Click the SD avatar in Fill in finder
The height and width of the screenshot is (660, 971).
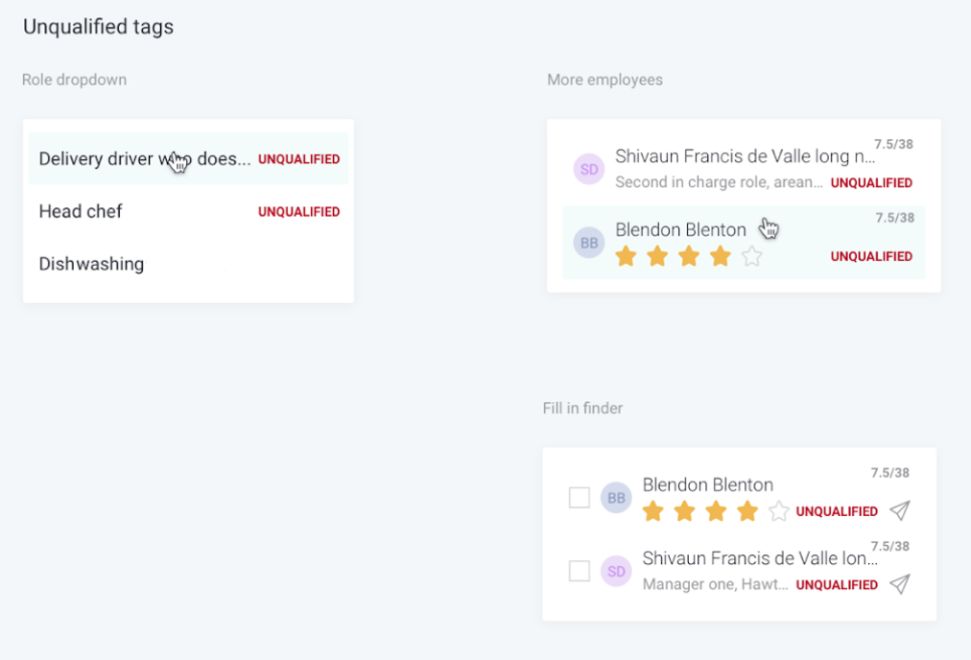(x=616, y=571)
